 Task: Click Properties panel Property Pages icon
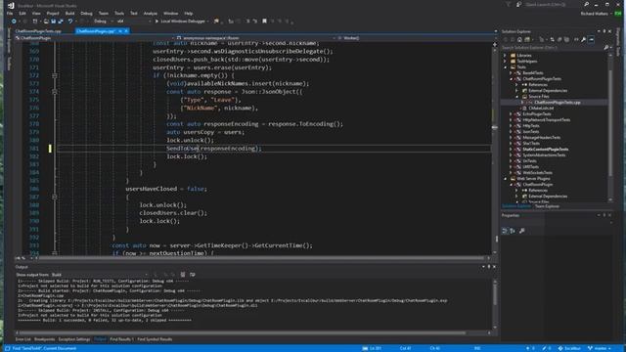tap(521, 231)
